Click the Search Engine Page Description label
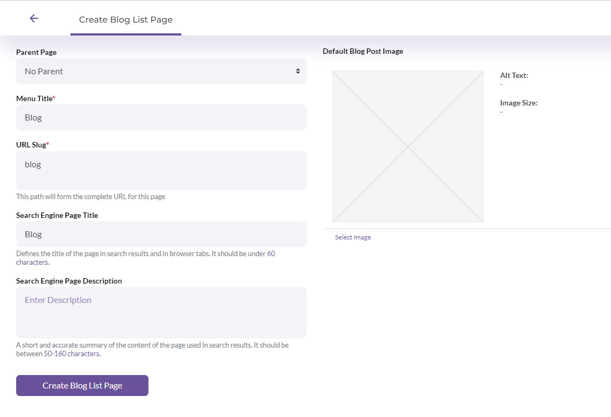Viewport: 611px width, 417px height. pos(69,281)
